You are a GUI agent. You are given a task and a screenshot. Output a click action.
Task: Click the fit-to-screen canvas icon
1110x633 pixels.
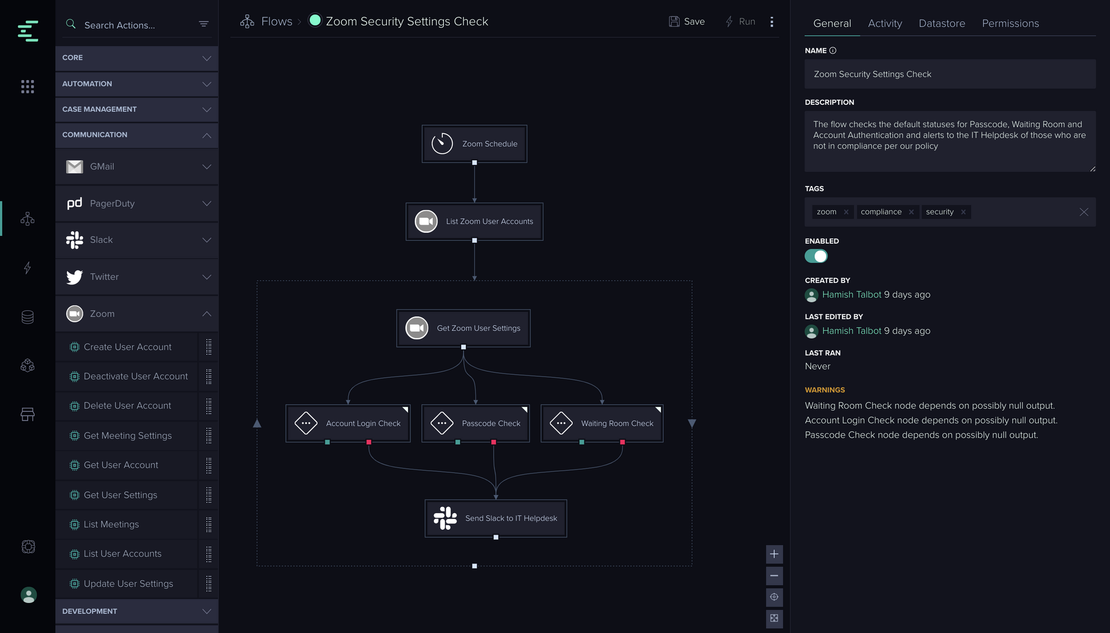(774, 618)
